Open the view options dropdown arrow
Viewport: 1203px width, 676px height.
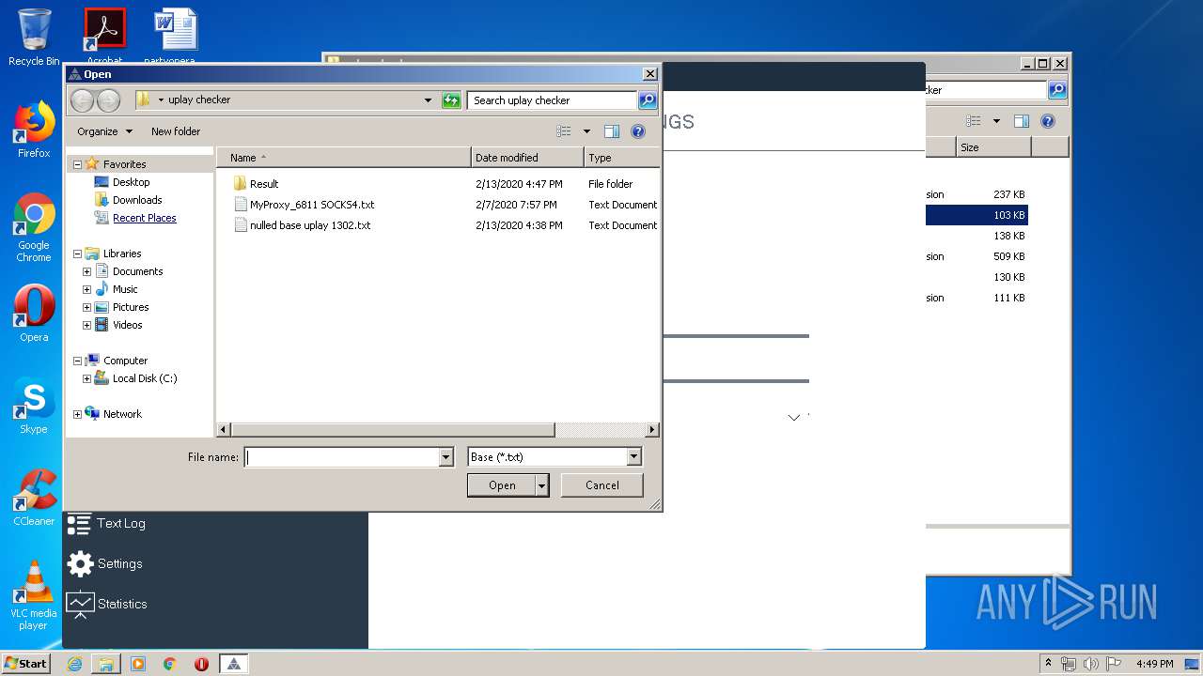tap(586, 131)
